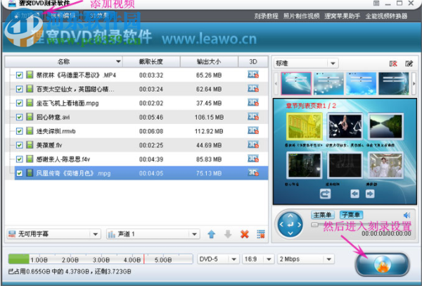Disable menu template icon with red X
Viewport: 422px width, 286px height.
(x=393, y=63)
